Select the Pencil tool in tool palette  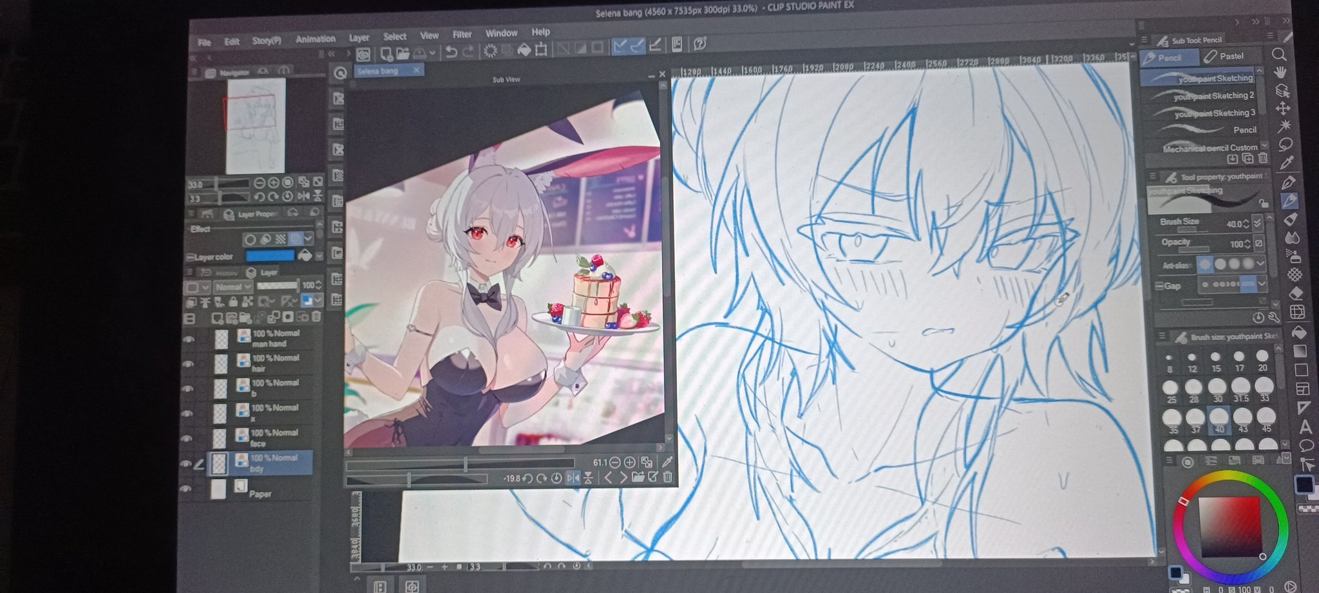pyautogui.click(x=1289, y=201)
